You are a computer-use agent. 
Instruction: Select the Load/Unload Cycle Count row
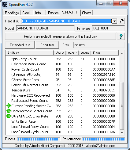(62, 132)
